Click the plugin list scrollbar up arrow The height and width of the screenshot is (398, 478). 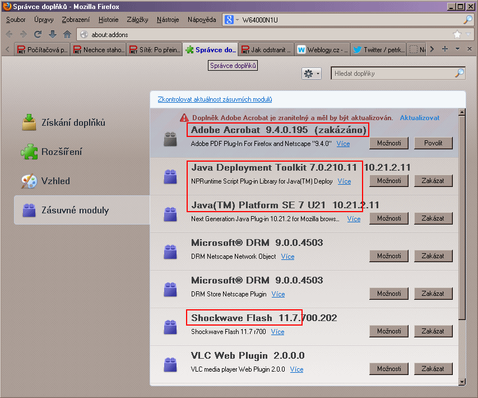click(462, 112)
